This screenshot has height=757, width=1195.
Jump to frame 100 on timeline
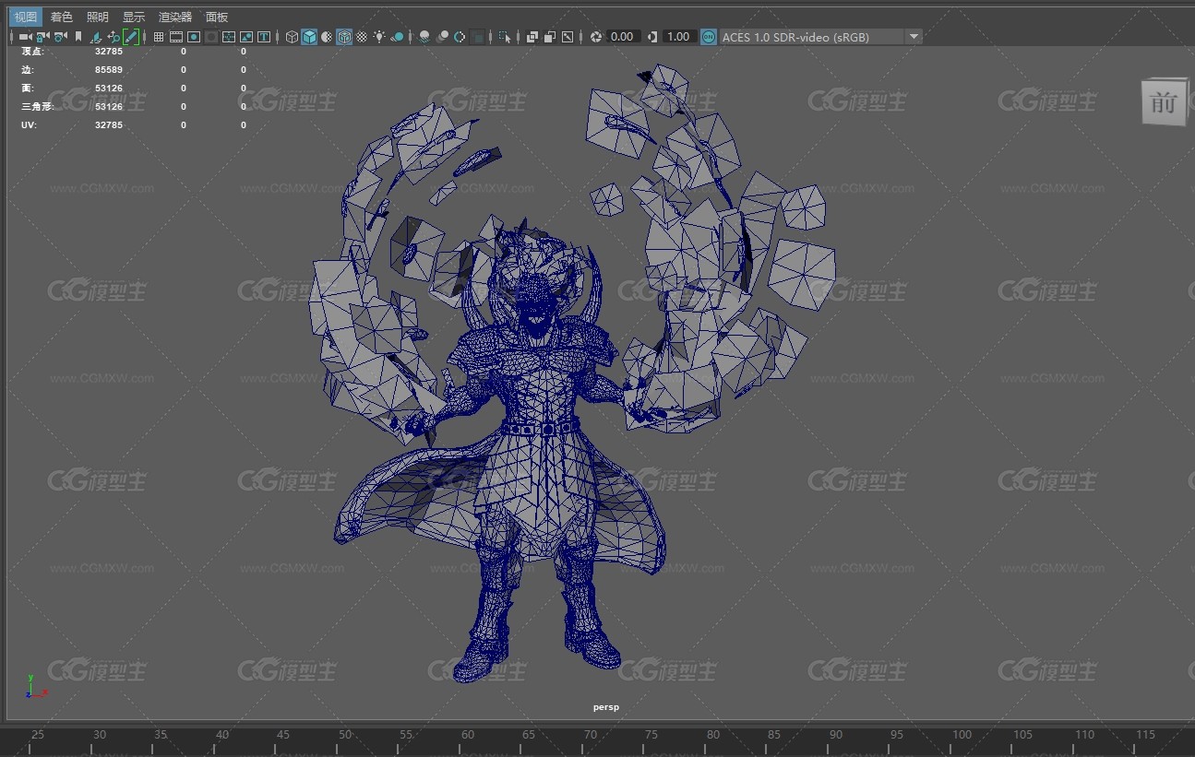tap(962, 735)
